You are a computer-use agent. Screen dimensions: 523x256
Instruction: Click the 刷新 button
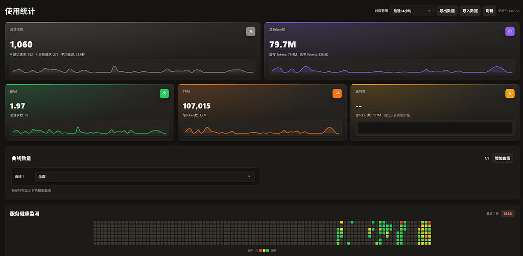489,11
